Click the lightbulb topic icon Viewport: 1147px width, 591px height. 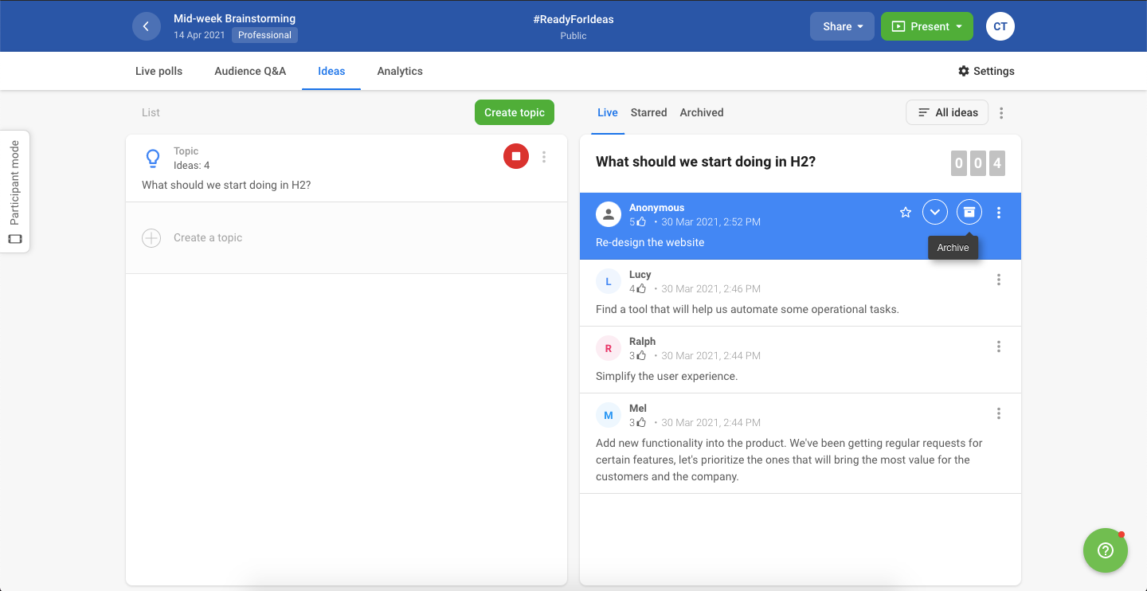point(153,159)
